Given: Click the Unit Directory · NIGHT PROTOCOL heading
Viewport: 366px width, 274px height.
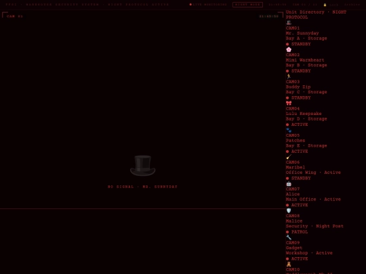Looking at the screenshot, I should (x=316, y=14).
